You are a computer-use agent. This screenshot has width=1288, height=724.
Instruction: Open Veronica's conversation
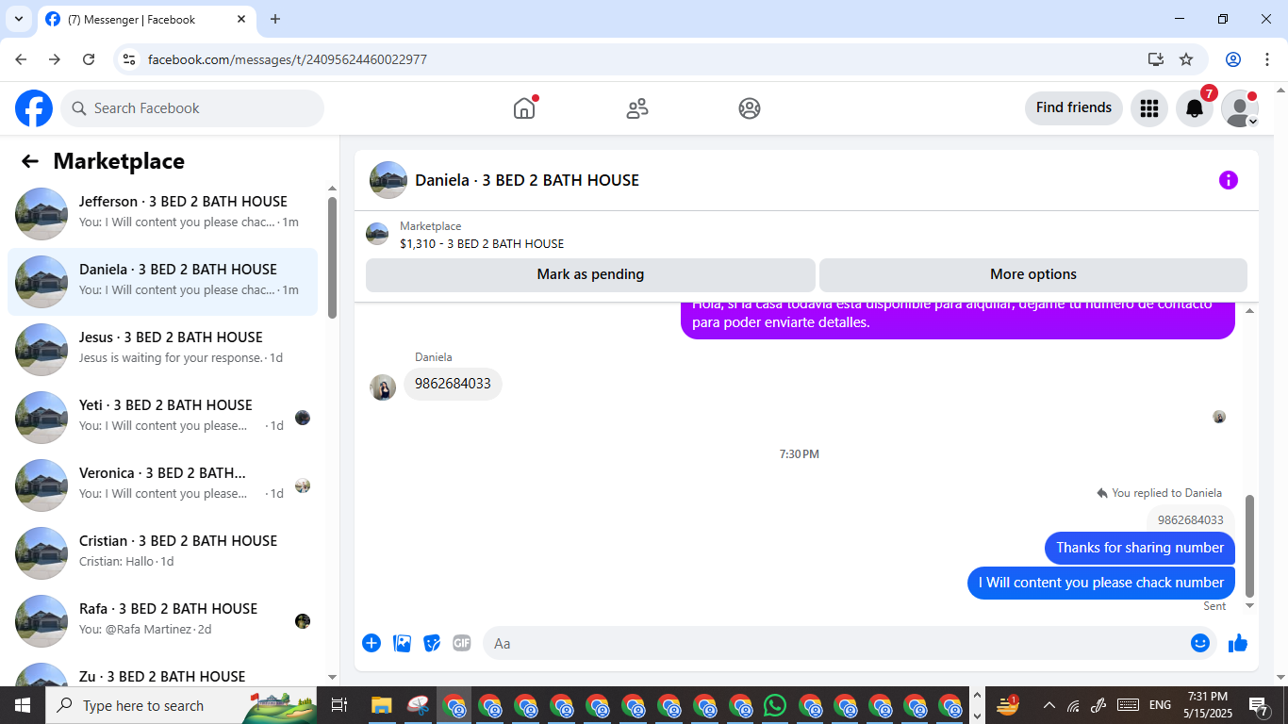click(162, 485)
